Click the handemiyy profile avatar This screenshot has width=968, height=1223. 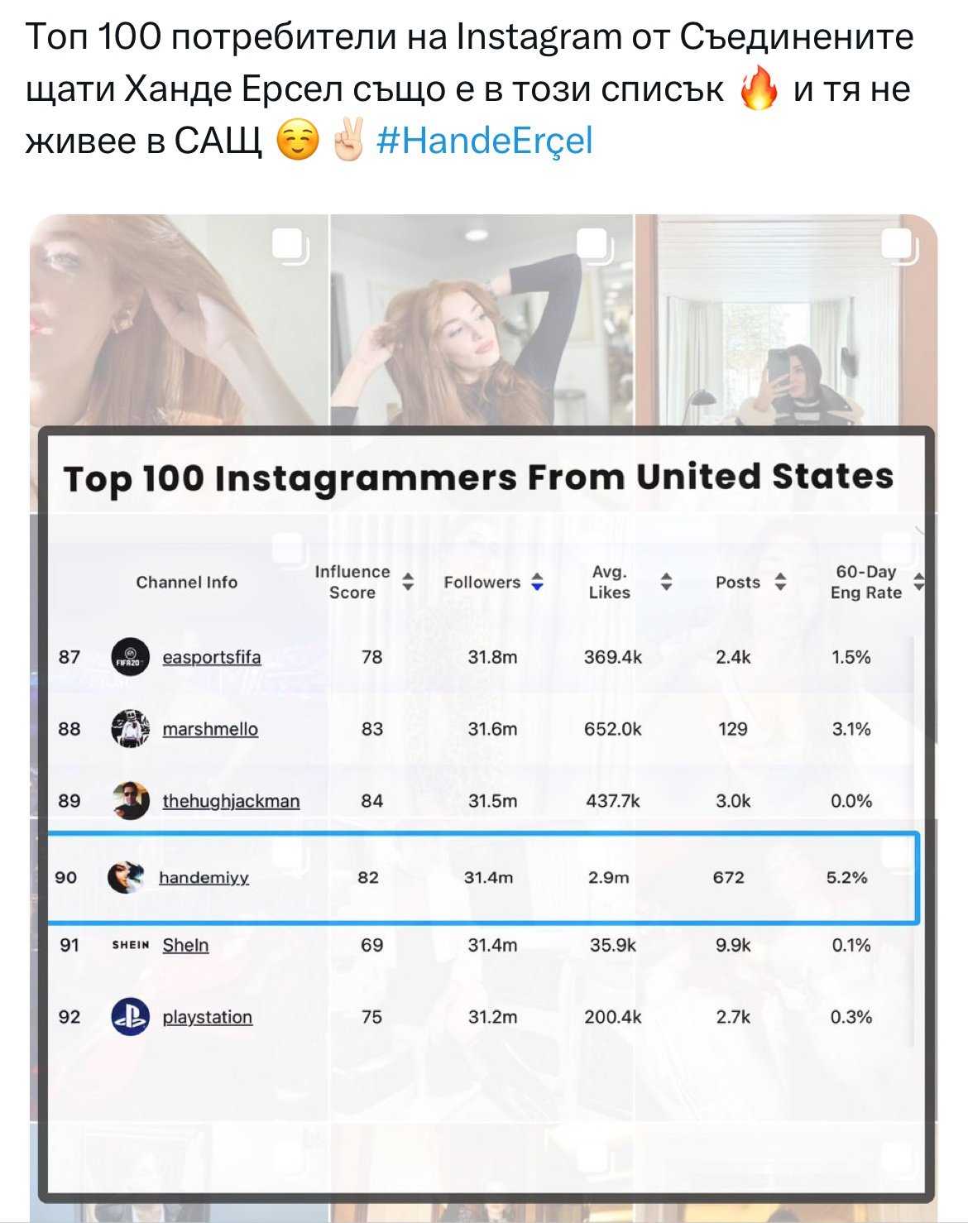coord(127,877)
